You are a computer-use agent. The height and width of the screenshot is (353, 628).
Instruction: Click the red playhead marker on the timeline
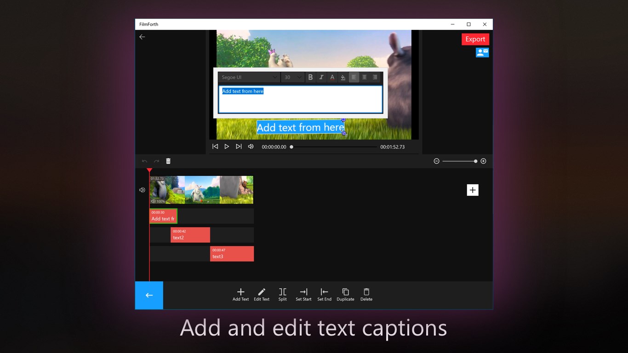click(149, 171)
